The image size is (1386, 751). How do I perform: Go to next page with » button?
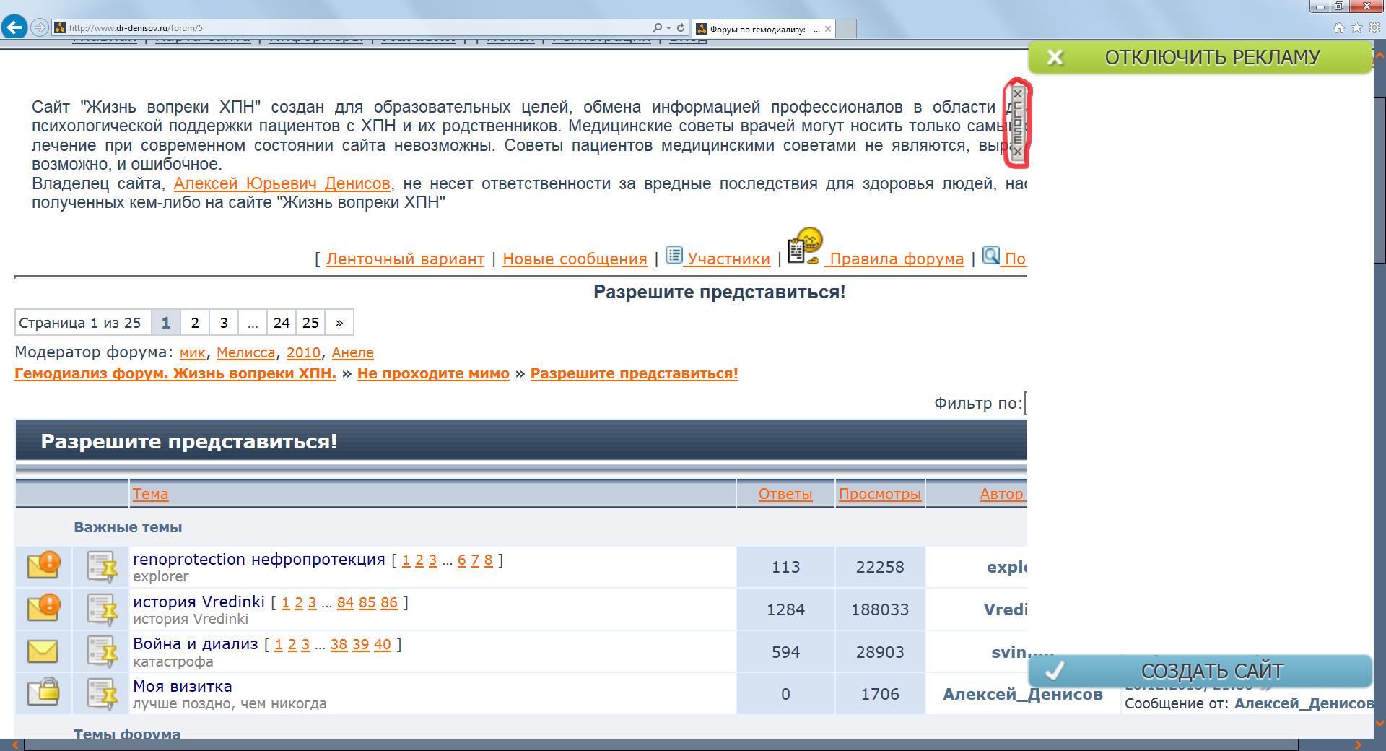pos(339,323)
